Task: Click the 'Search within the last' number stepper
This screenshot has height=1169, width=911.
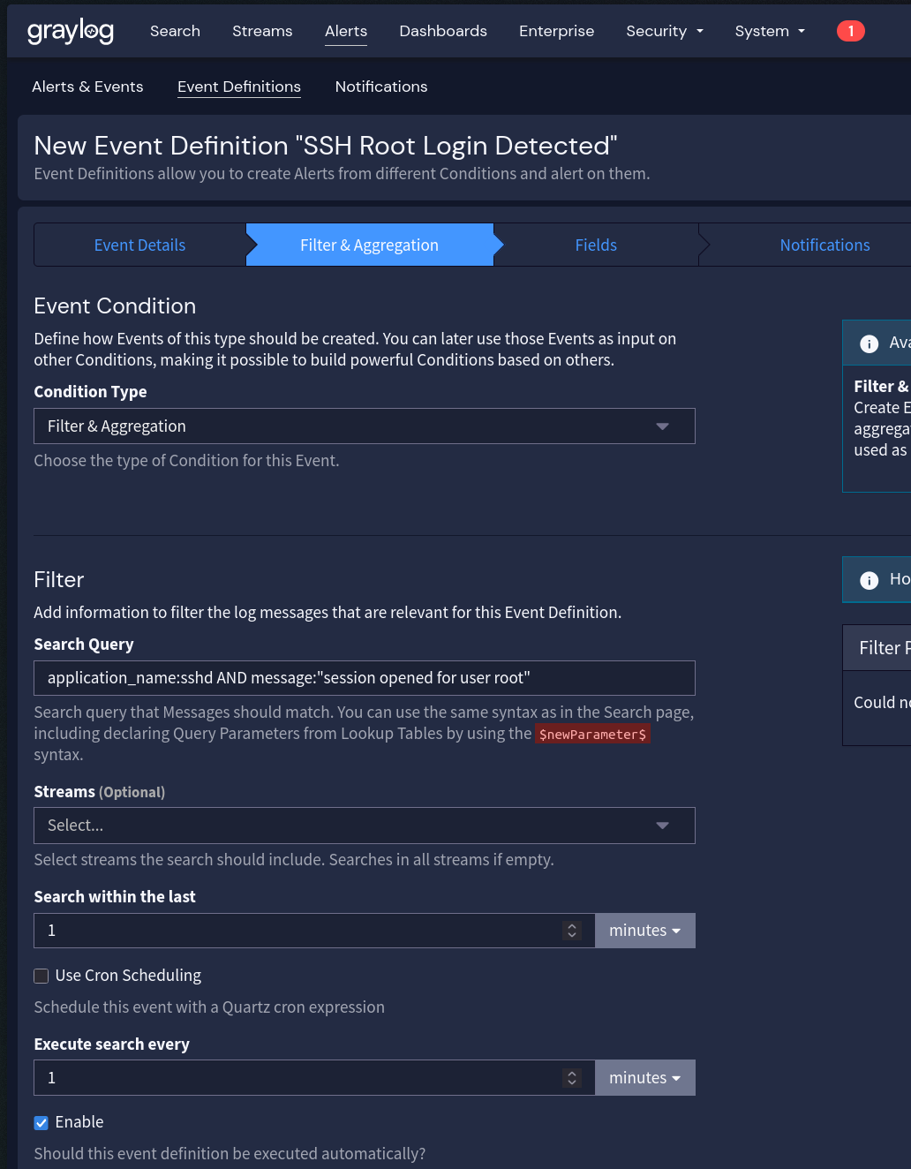Action: tap(572, 931)
